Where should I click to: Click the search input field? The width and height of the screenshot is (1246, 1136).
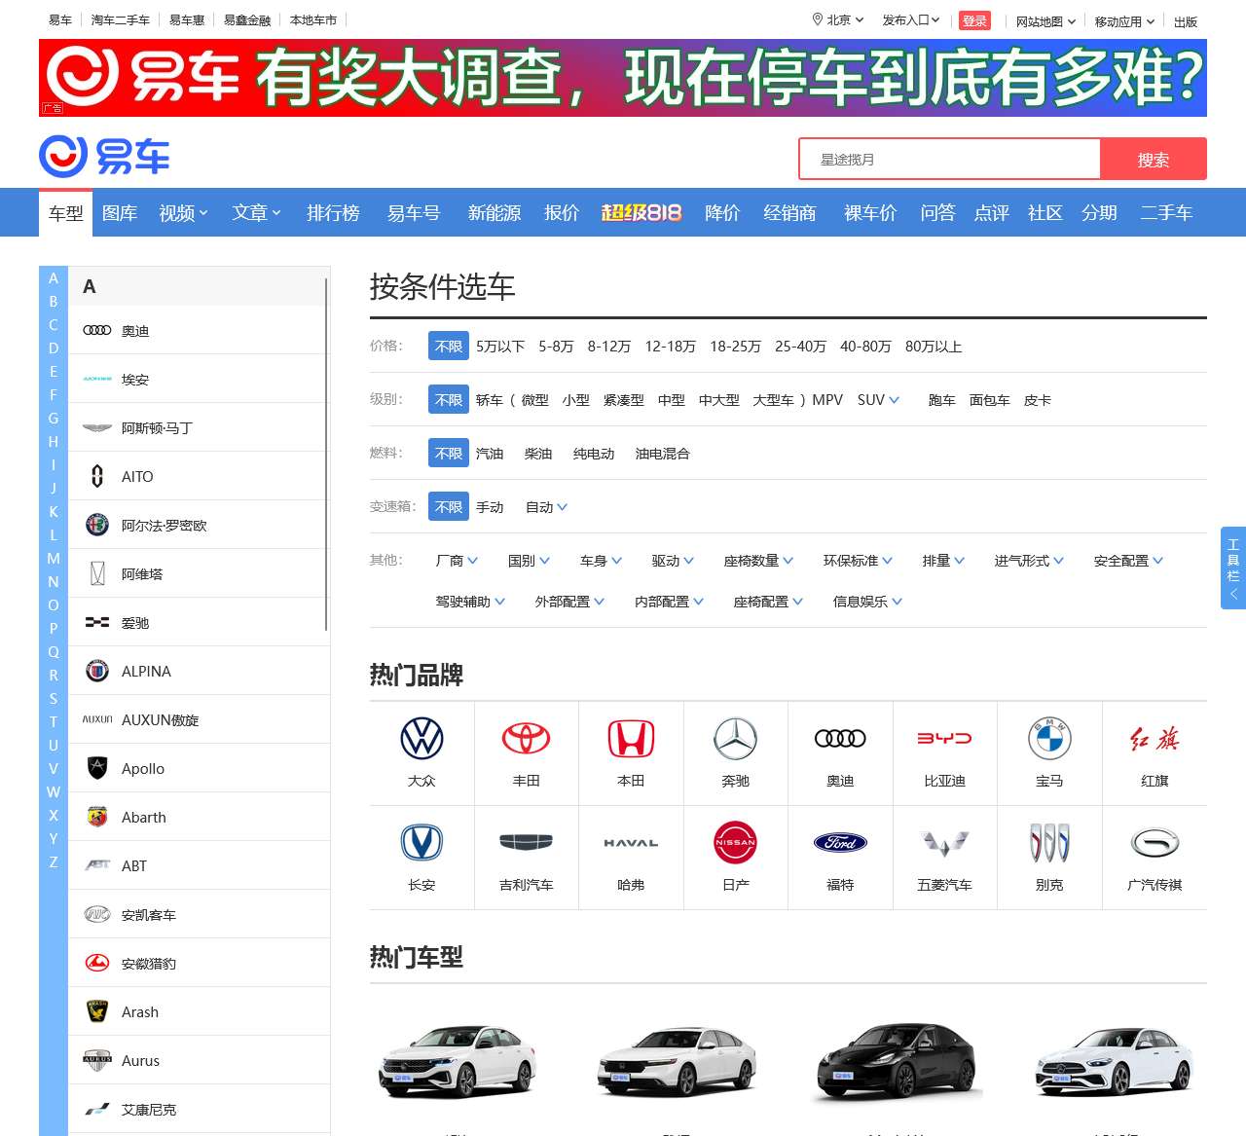[949, 159]
